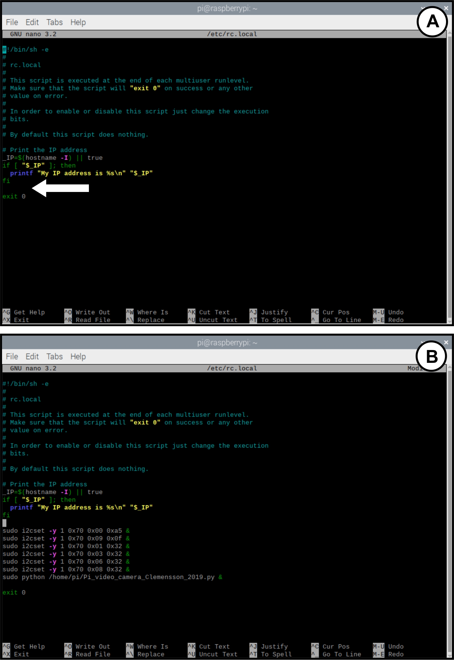Click the i2cset 0x08 0x32 line in bottom window
The height and width of the screenshot is (660, 454).
(66, 569)
